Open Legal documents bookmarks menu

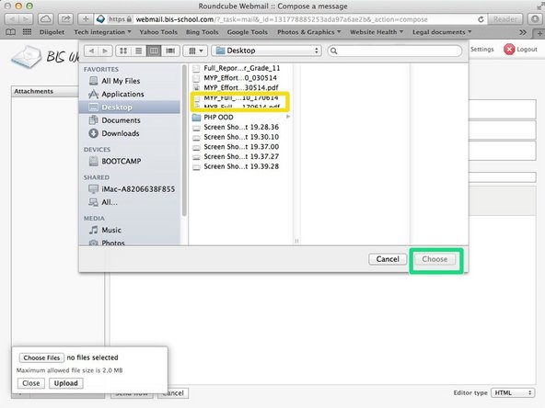pos(442,32)
